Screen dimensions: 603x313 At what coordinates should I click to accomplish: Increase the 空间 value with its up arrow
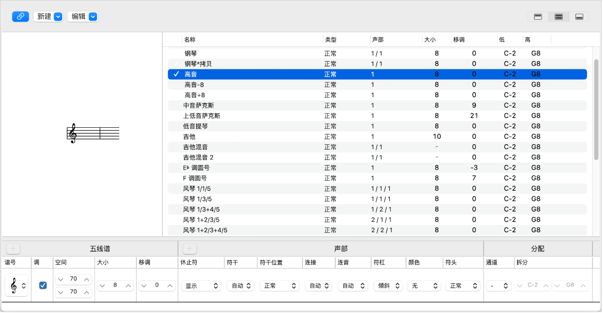tap(87, 278)
